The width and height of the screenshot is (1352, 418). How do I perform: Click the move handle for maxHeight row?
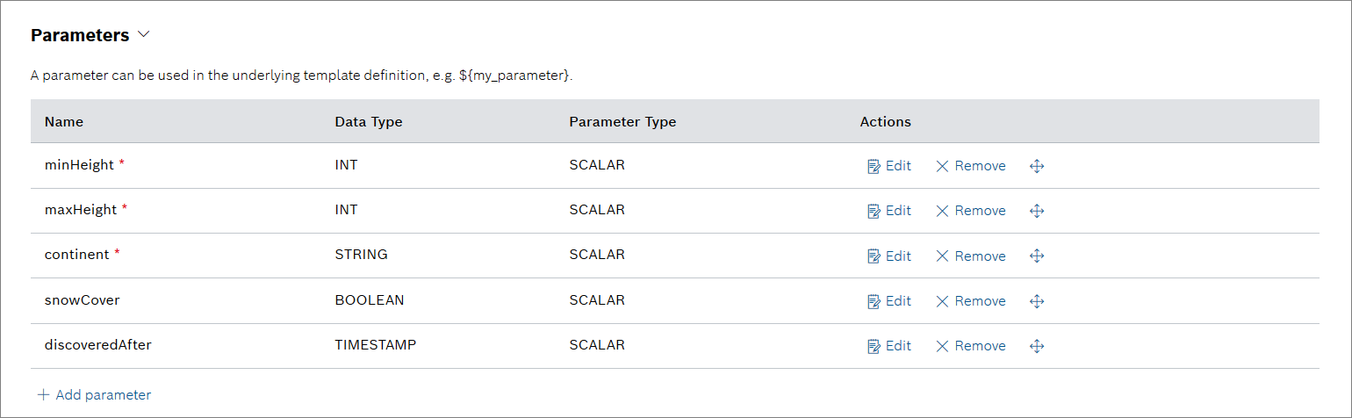(1036, 211)
